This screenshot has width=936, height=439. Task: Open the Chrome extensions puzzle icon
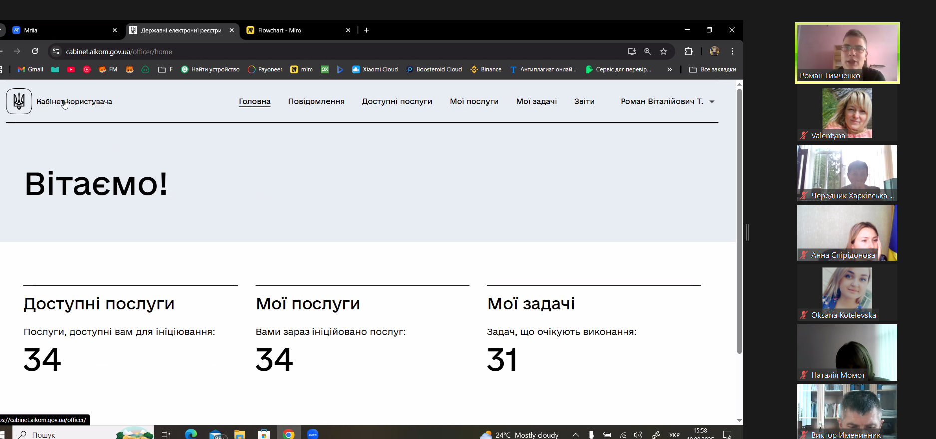click(x=688, y=51)
